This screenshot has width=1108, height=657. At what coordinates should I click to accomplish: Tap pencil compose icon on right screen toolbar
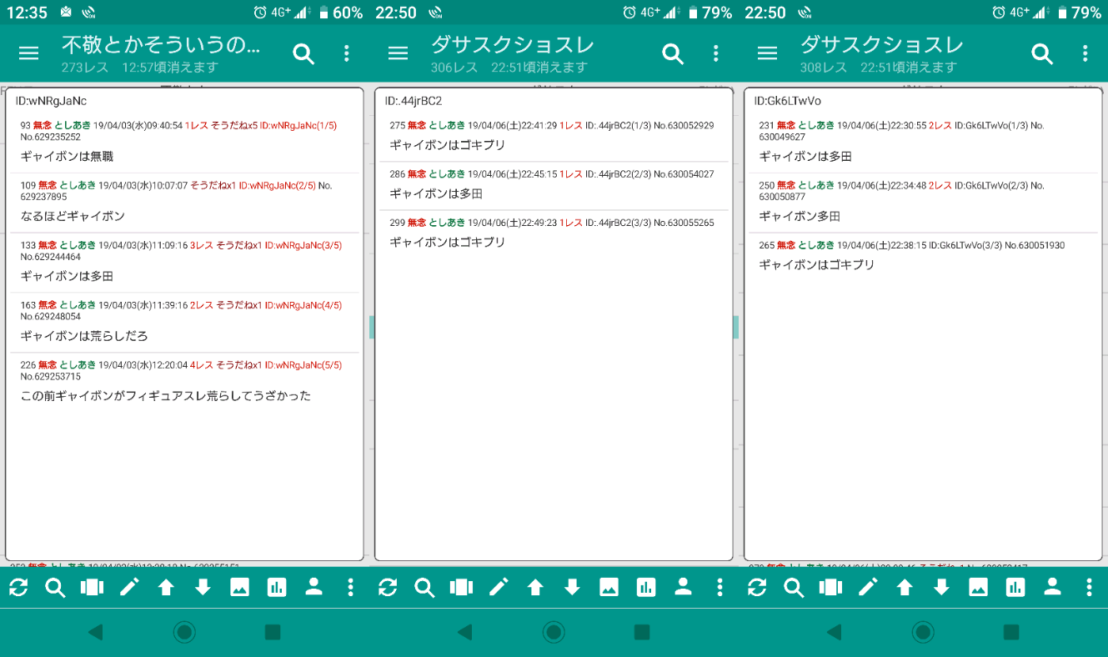click(868, 588)
